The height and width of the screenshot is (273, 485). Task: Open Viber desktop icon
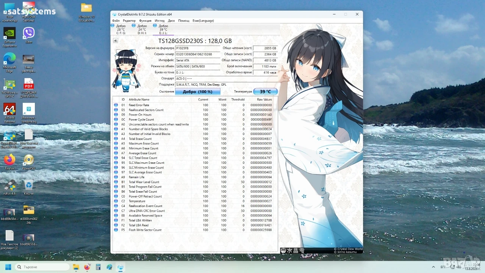pyautogui.click(x=28, y=36)
